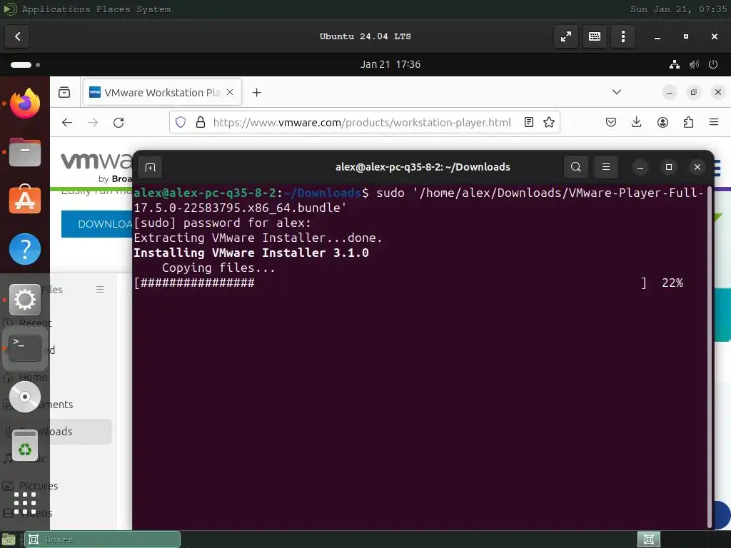
Task: Select the Boxes taskbar button
Action: [x=102, y=539]
